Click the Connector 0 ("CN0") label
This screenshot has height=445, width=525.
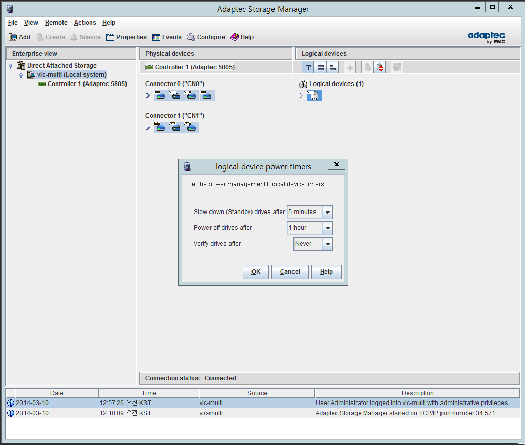(175, 84)
